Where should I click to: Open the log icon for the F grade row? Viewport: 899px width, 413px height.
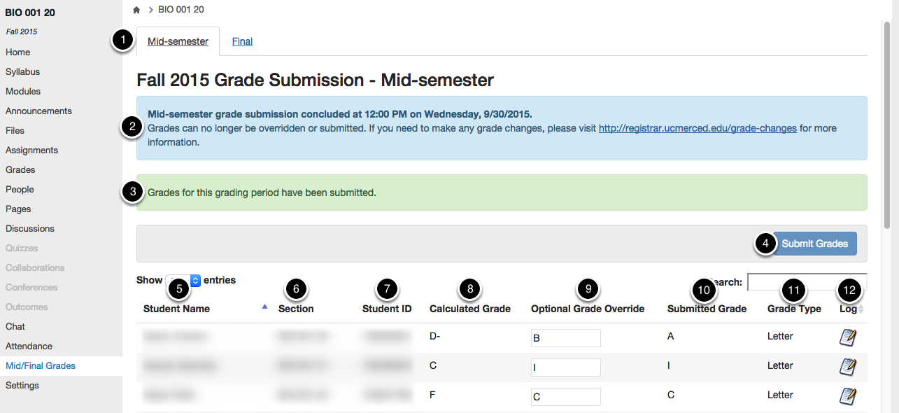pyautogui.click(x=848, y=396)
